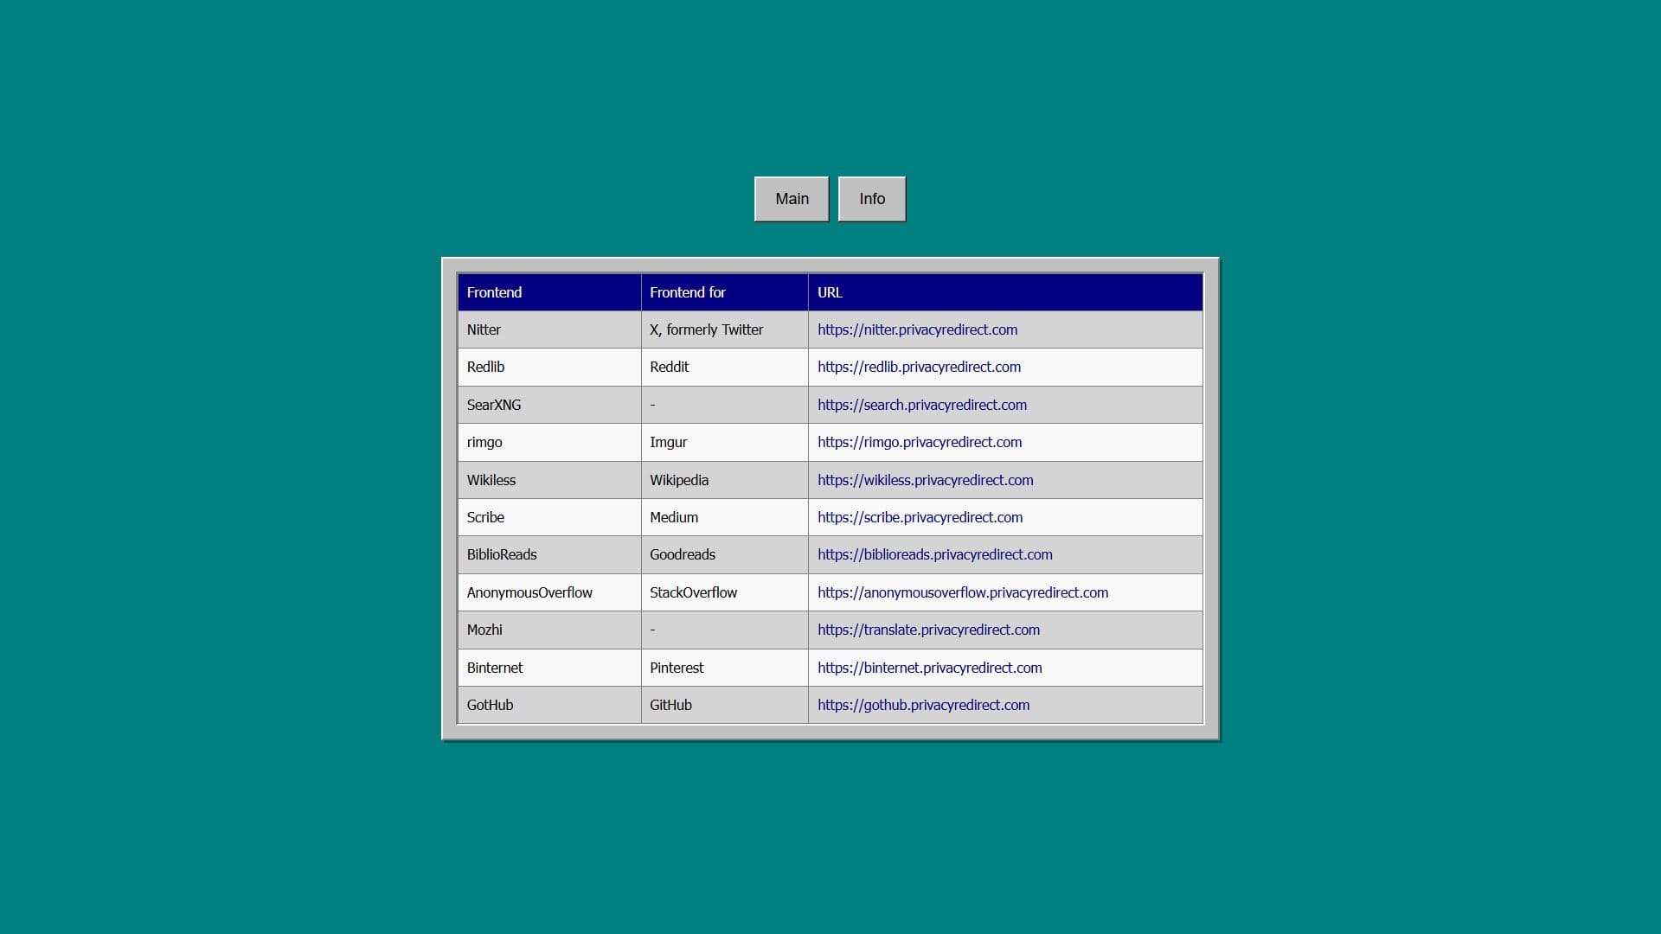The width and height of the screenshot is (1661, 934).
Task: Visit the binternet.privacyredirect.com link
Action: (x=929, y=668)
